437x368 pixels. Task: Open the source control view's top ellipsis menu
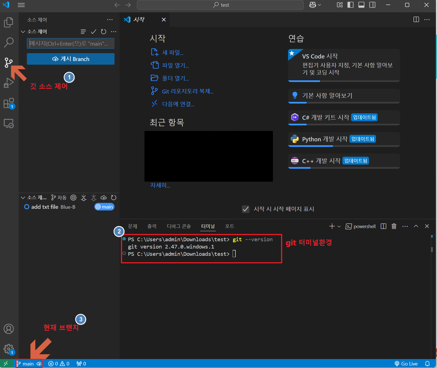tap(110, 20)
